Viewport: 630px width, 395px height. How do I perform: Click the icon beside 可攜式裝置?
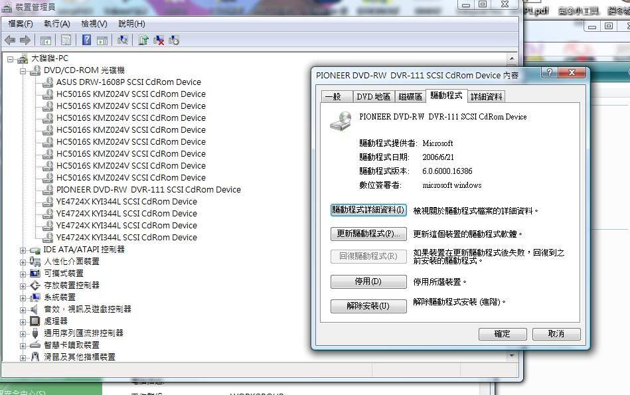35,274
